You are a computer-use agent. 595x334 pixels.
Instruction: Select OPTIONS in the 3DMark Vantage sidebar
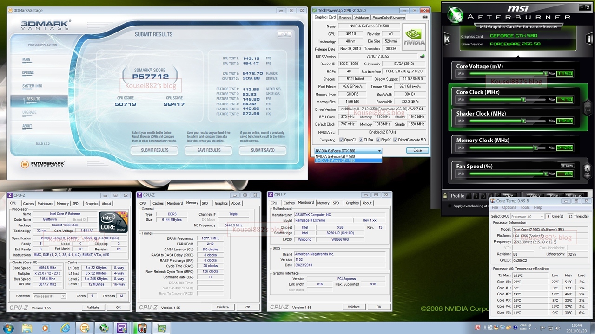tap(28, 73)
